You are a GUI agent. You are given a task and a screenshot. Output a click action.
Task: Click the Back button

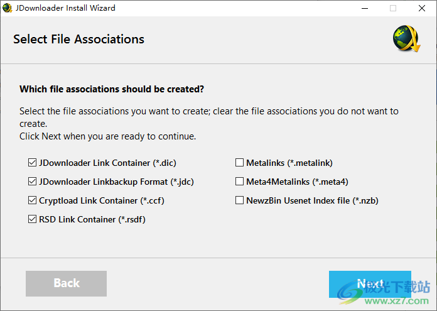[66, 283]
